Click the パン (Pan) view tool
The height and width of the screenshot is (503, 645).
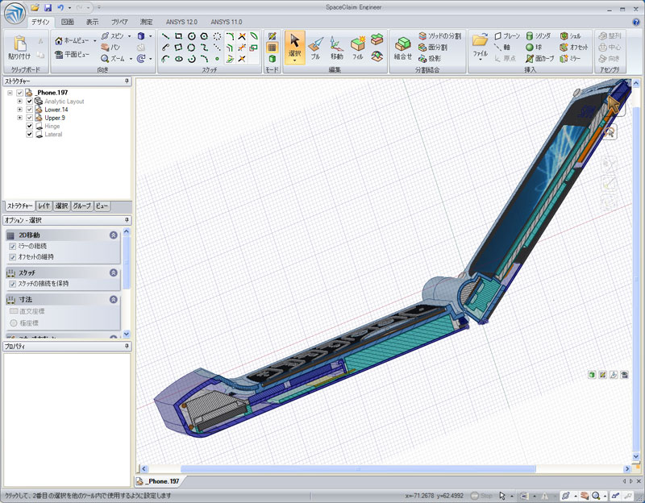(112, 48)
